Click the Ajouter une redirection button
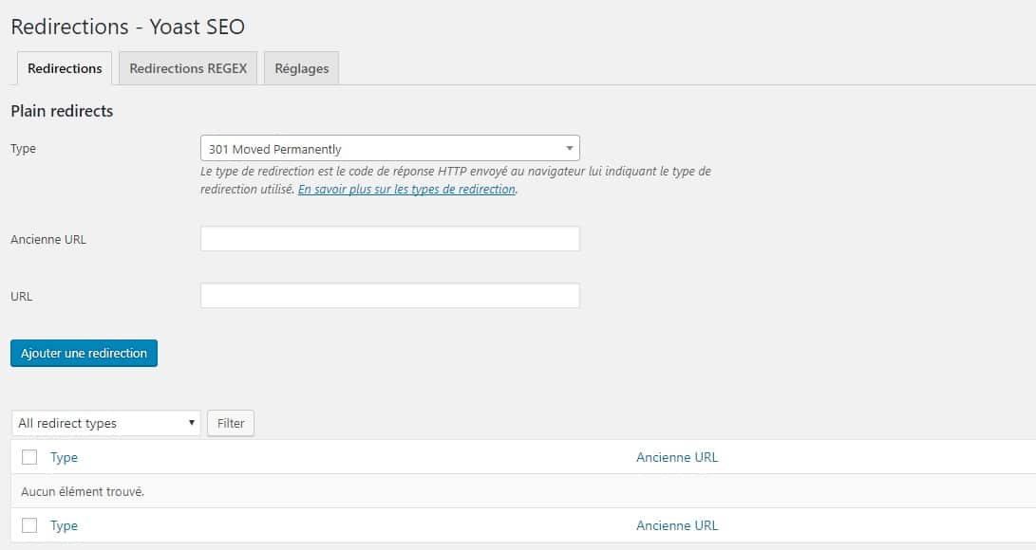This screenshot has width=1036, height=550. click(x=84, y=353)
